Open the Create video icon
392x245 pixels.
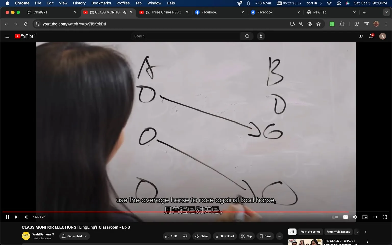click(361, 36)
